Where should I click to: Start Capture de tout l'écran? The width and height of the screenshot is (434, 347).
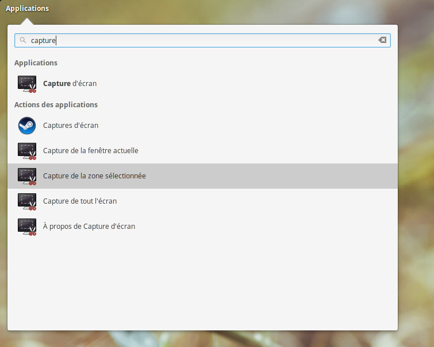pyautogui.click(x=80, y=201)
